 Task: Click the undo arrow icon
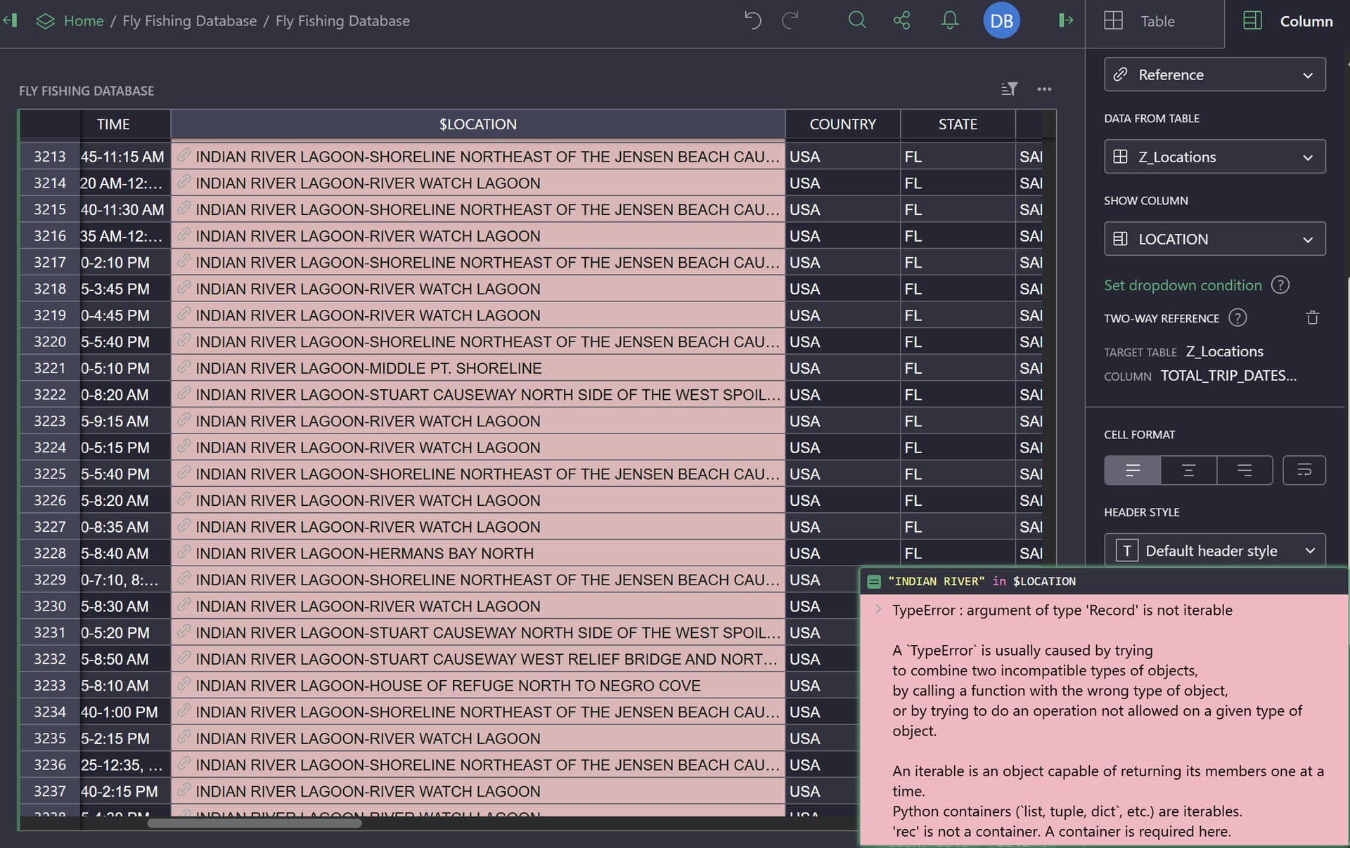752,20
